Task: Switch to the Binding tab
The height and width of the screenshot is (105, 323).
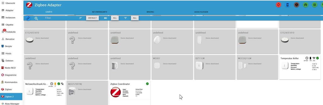Action: (x=150, y=12)
